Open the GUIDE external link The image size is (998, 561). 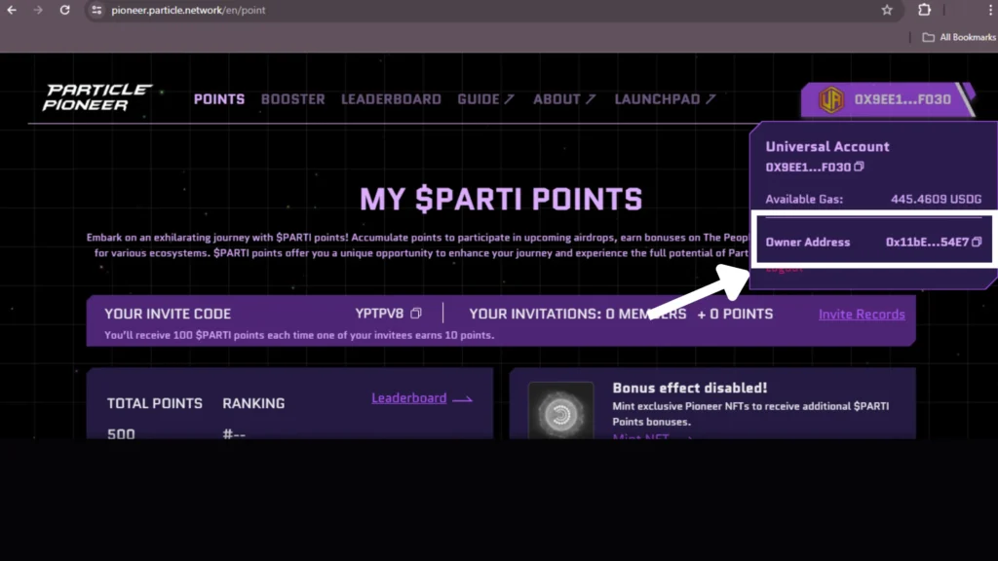click(485, 99)
